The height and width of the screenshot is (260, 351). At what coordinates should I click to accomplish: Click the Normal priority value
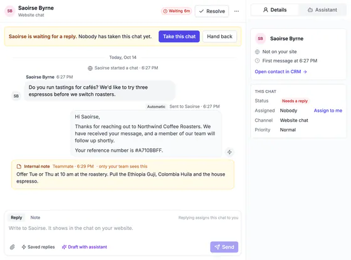288,130
